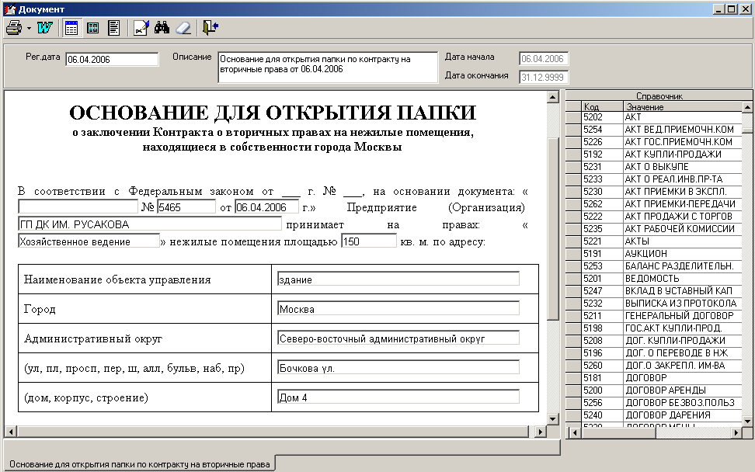Viewport: 755px width, 472px height.
Task: Click the Значение column header
Action: [x=683, y=107]
